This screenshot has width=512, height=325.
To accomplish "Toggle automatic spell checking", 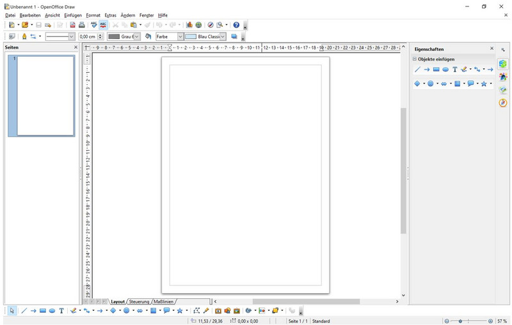I will coord(103,25).
